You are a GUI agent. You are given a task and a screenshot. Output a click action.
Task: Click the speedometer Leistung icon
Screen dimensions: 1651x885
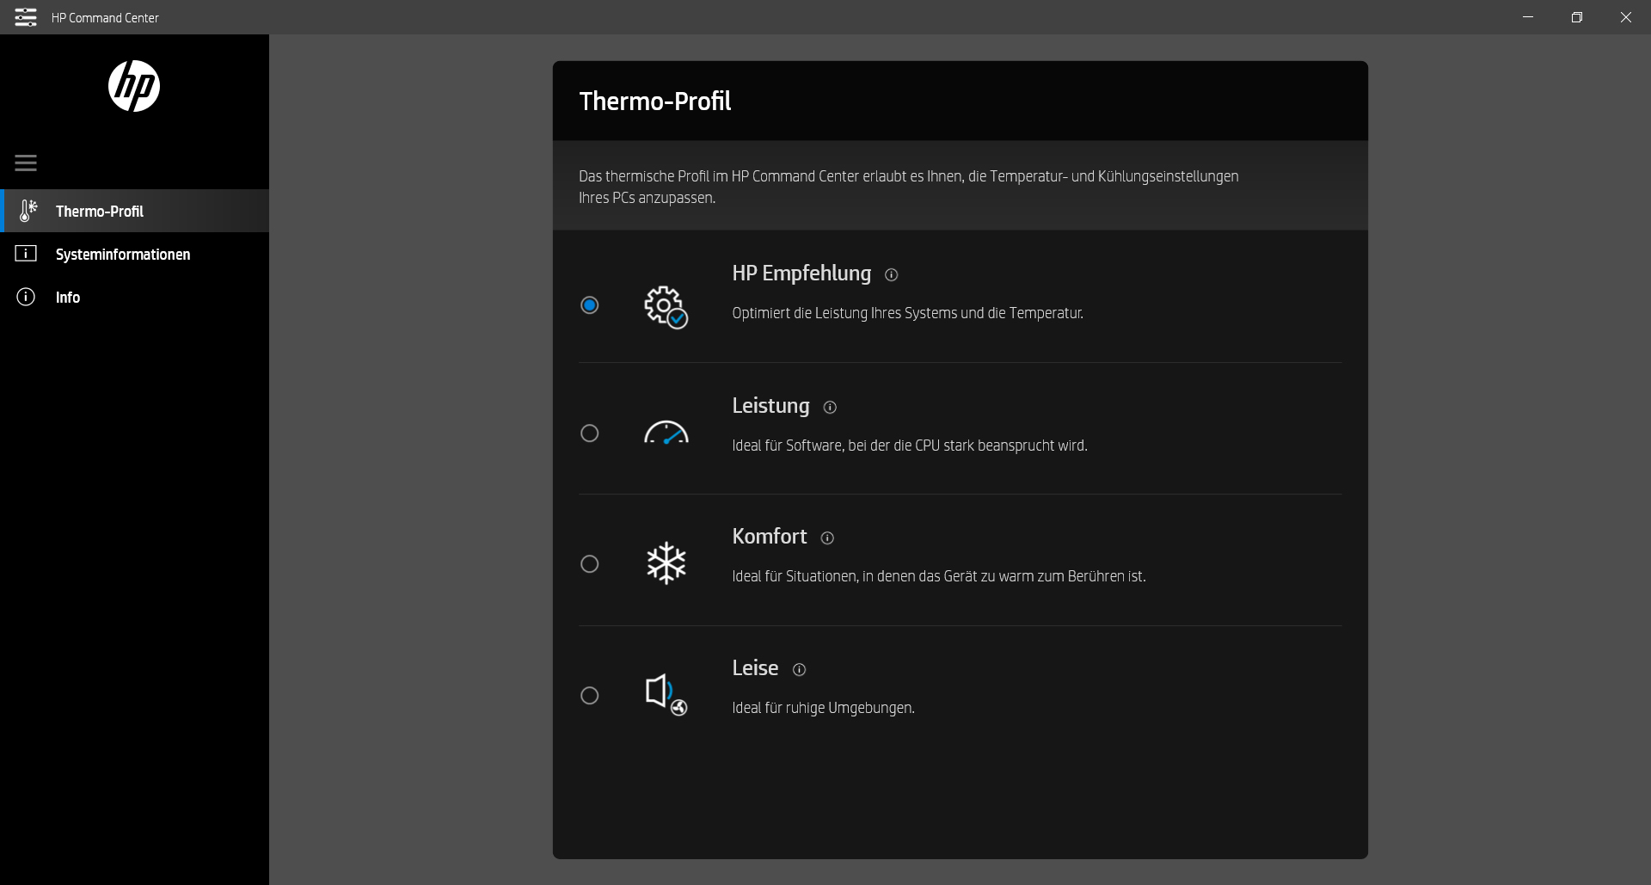(x=666, y=433)
